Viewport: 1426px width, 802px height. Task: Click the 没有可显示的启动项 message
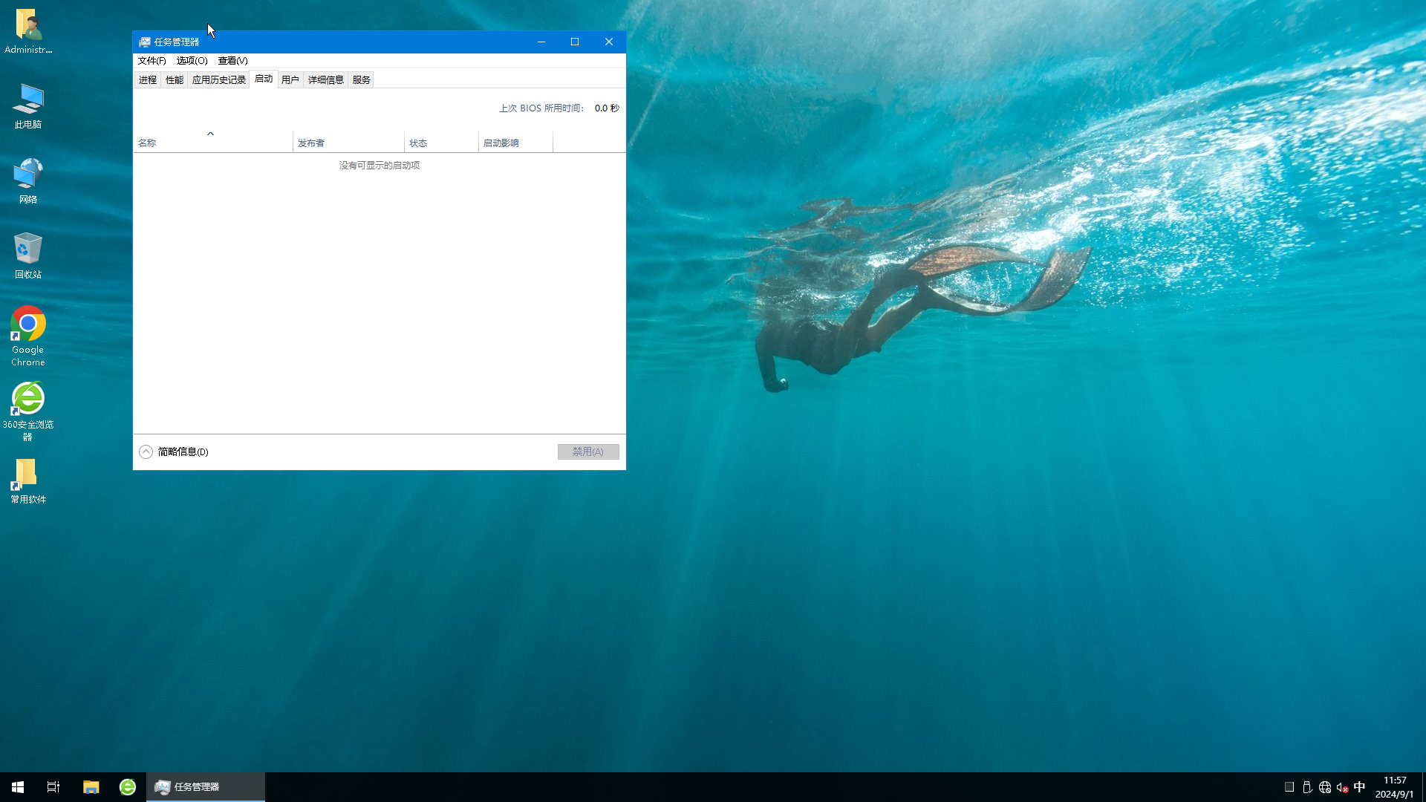point(380,166)
